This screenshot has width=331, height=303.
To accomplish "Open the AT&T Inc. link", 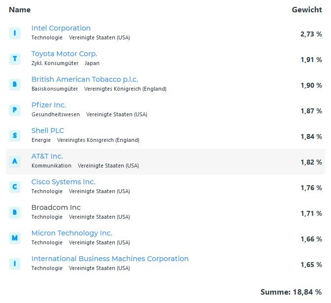I will coord(47,156).
